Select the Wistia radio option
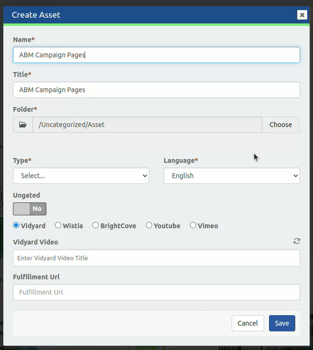This screenshot has height=350, width=313. (58, 225)
